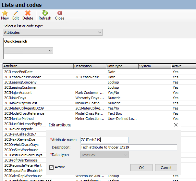Screen dimensions: 196x181
Task: Select the ZCJModelCrossReference row
Action: (99, 113)
